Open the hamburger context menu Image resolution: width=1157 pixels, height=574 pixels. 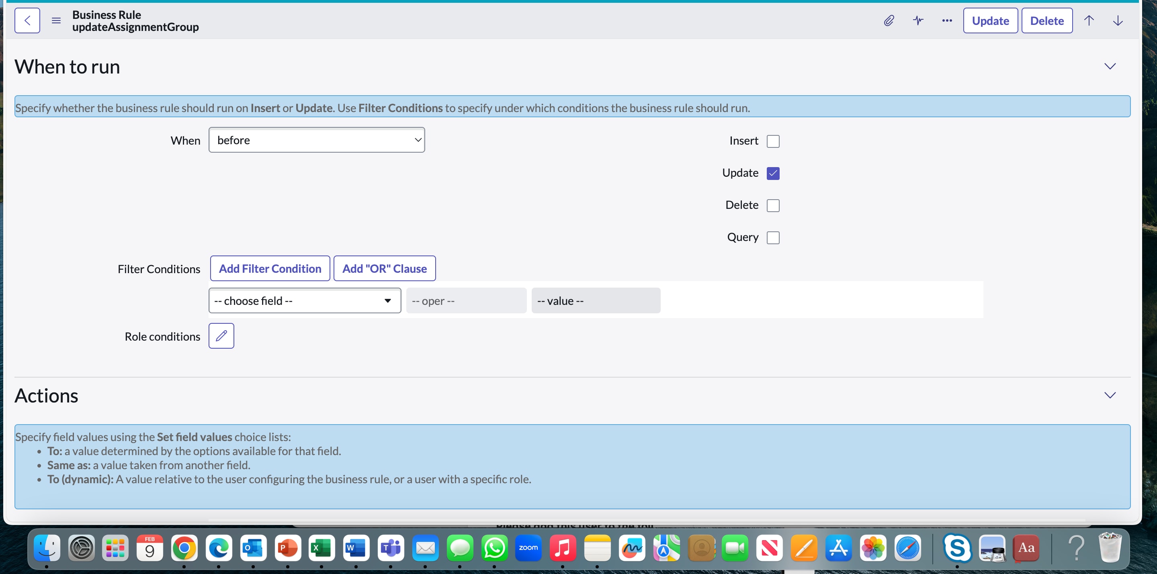point(56,20)
